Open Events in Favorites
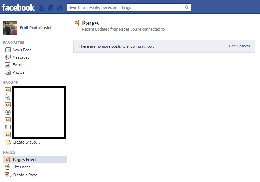 [x=19, y=65]
